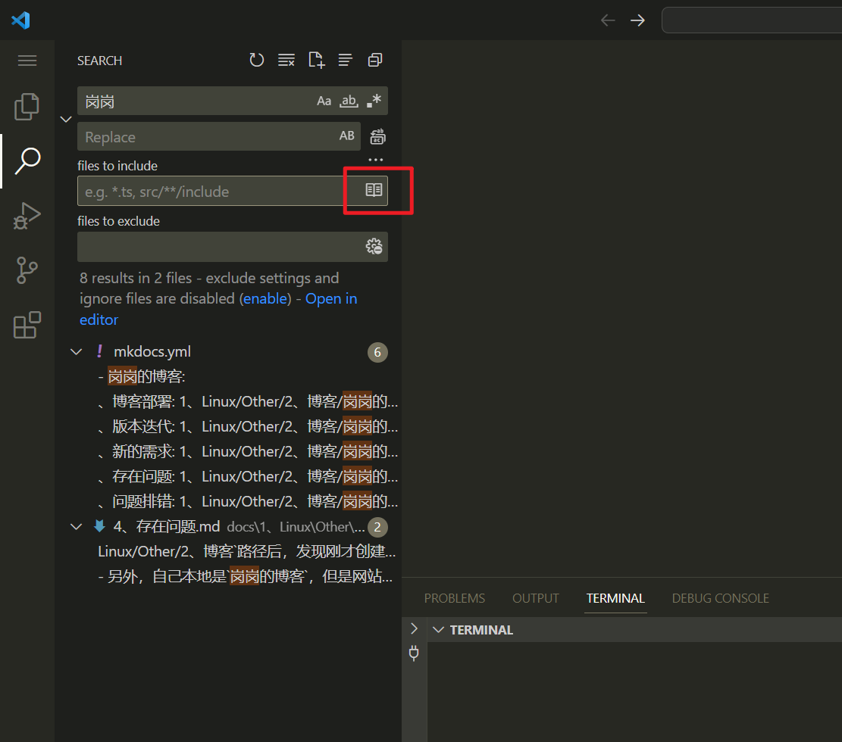Toggle Preserve Case in Replace field

click(x=347, y=136)
